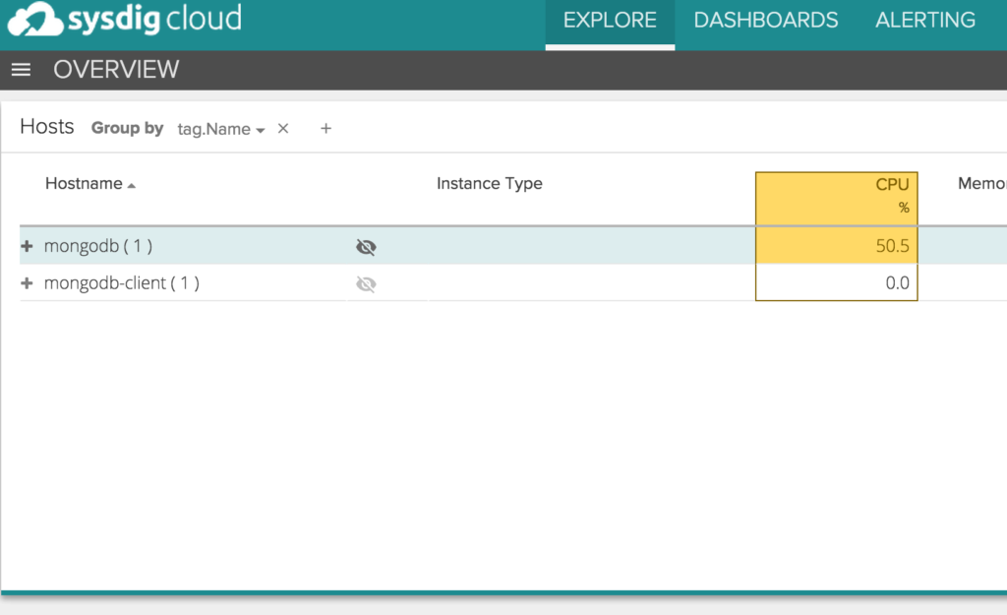Sort by the Hostname column header
1007x615 pixels.
click(x=84, y=184)
